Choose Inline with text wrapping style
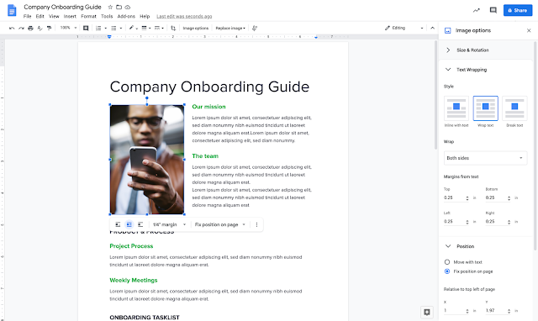The width and height of the screenshot is (538, 321). pos(456,108)
